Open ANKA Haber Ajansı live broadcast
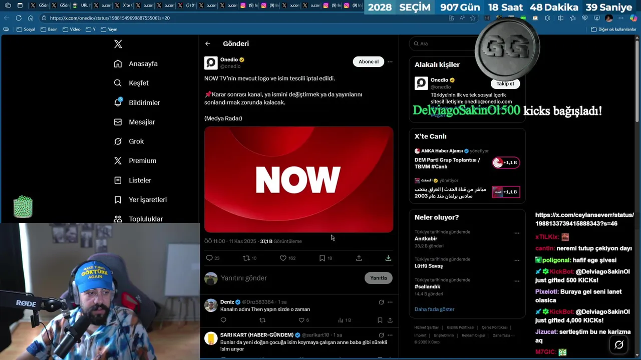The width and height of the screenshot is (641, 360). [467, 160]
